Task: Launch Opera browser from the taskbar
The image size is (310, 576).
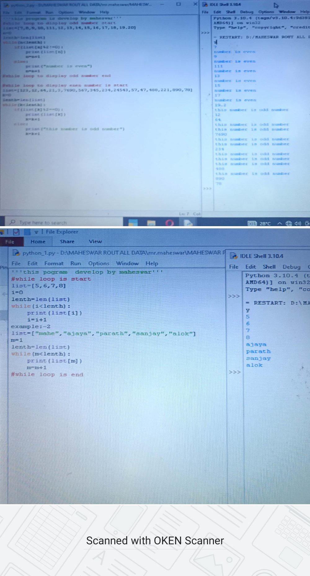Action: [170, 222]
